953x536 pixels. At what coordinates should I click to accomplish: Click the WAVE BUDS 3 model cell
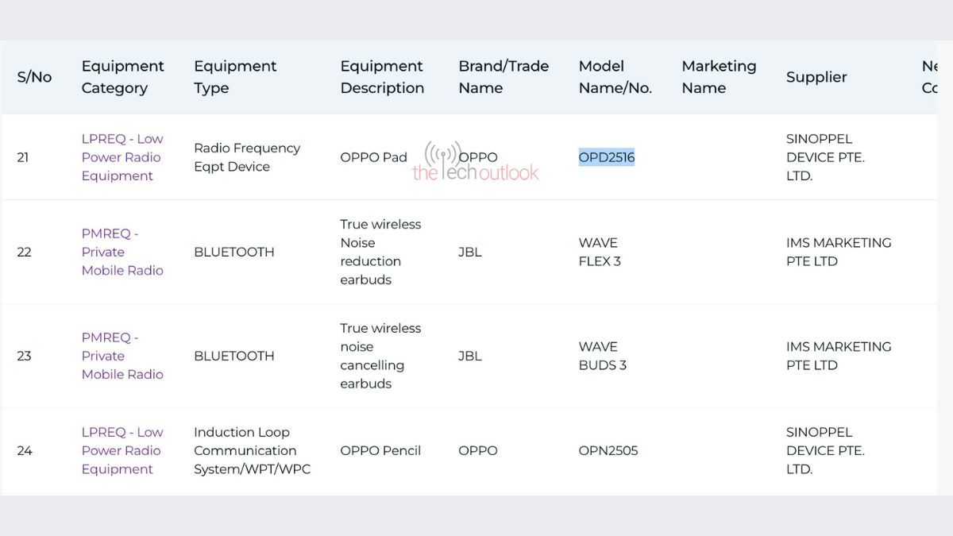(603, 356)
